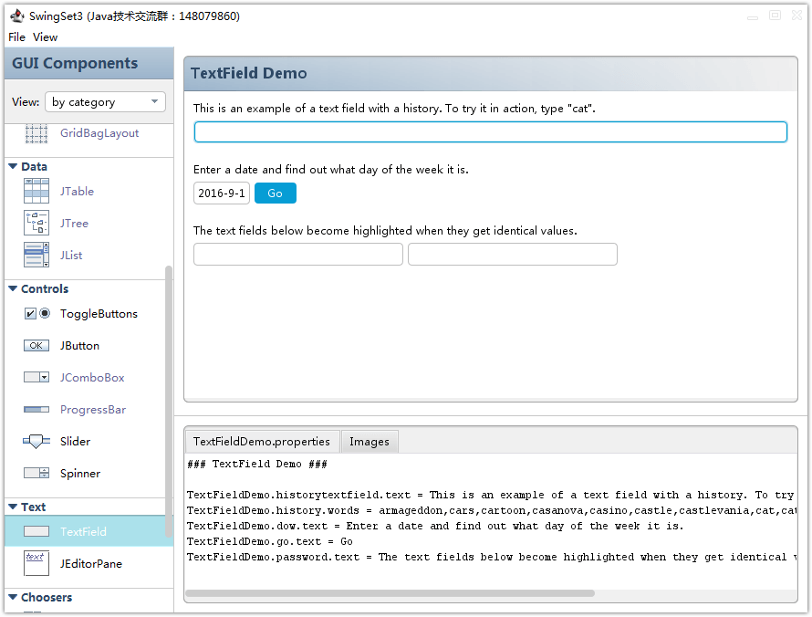Image resolution: width=812 pixels, height=617 pixels.
Task: Switch to the TextFieldDemo.properties tab
Action: pyautogui.click(x=262, y=442)
